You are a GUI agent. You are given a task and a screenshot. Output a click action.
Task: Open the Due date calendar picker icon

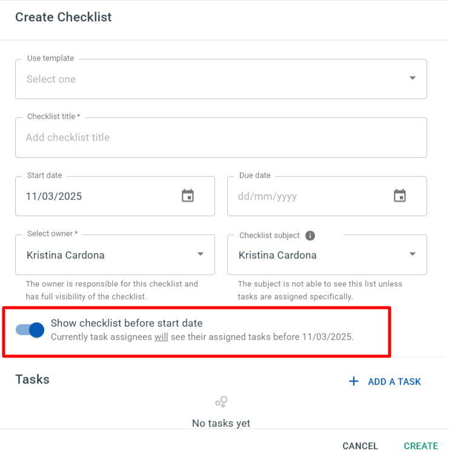tap(399, 196)
